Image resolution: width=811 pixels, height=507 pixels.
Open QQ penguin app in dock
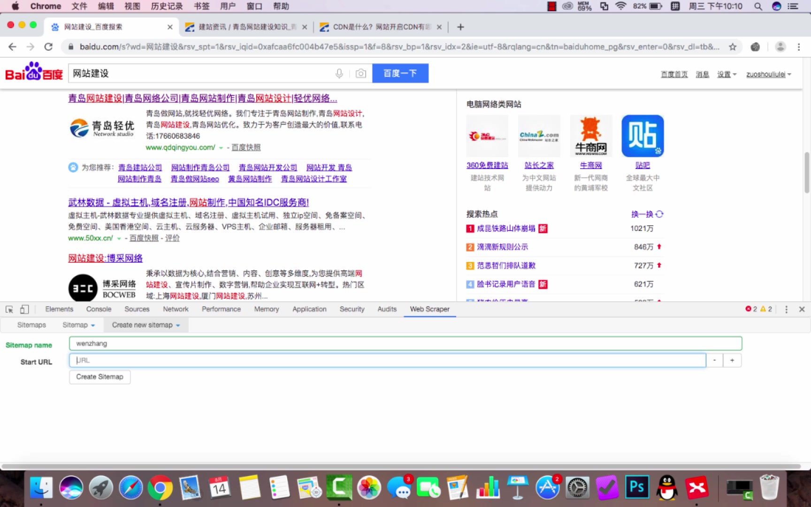coord(667,488)
